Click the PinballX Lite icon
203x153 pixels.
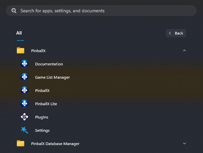(25, 104)
